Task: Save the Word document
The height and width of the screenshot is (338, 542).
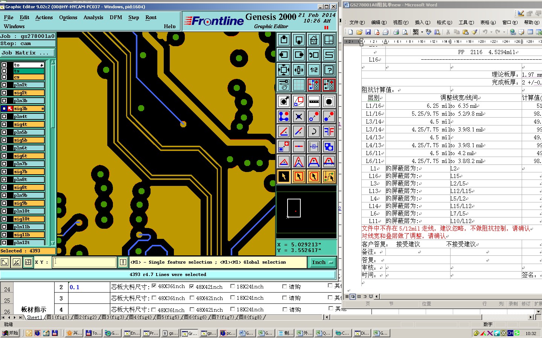Action: pos(368,32)
